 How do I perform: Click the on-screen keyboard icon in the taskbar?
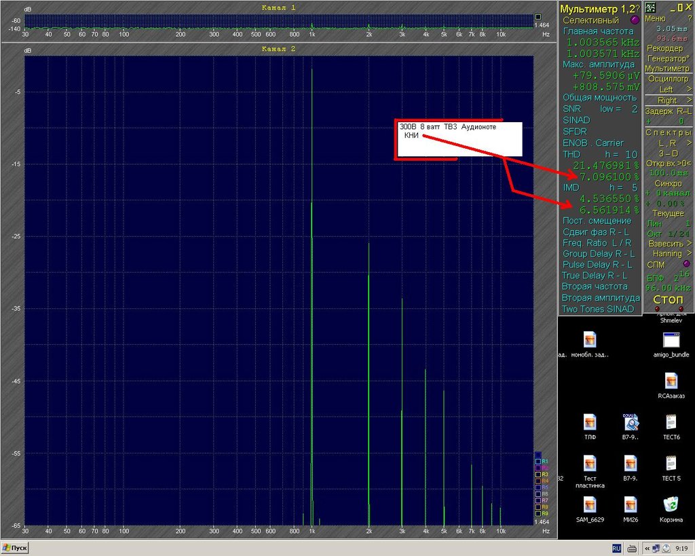(x=633, y=549)
